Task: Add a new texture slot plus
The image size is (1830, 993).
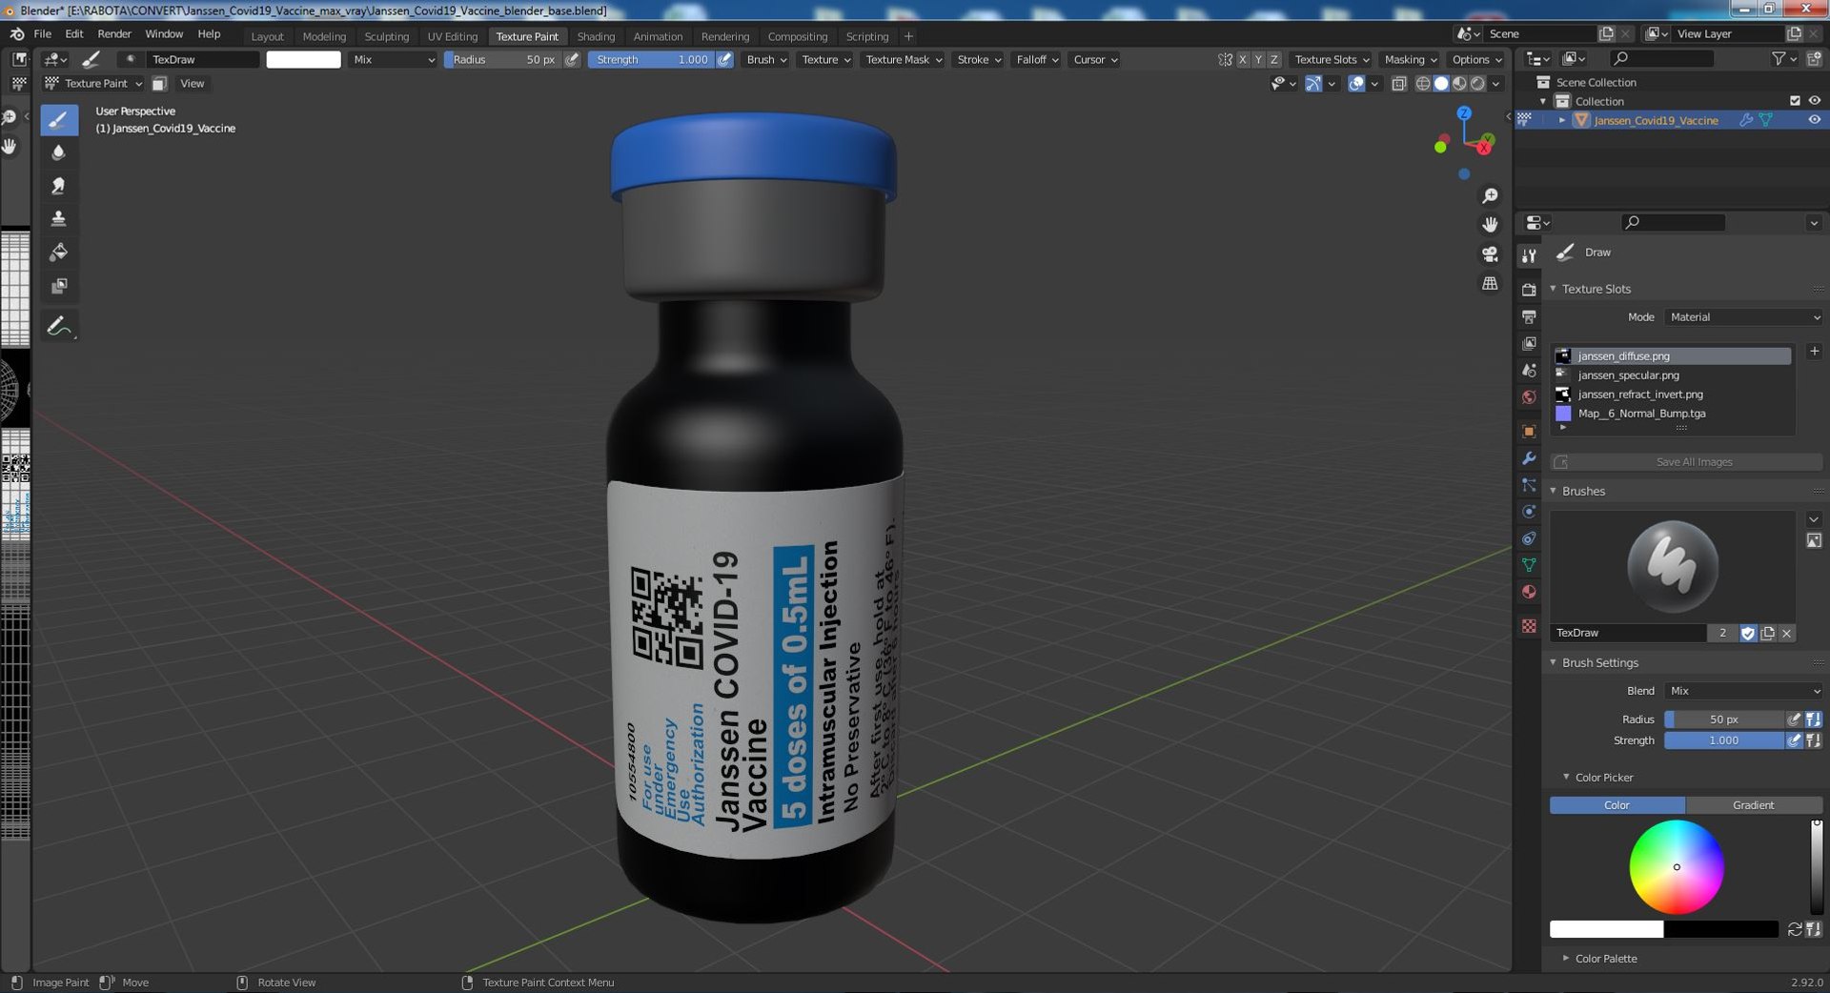Action: click(1814, 352)
